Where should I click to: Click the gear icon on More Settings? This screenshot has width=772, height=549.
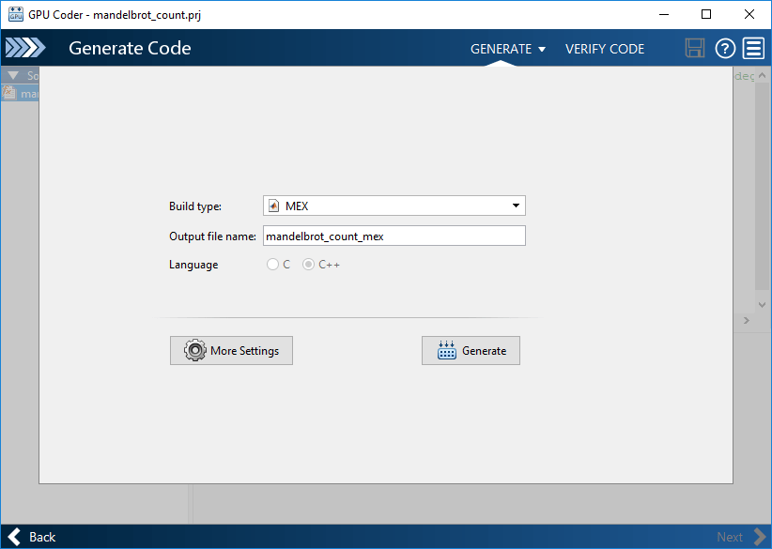click(x=194, y=350)
